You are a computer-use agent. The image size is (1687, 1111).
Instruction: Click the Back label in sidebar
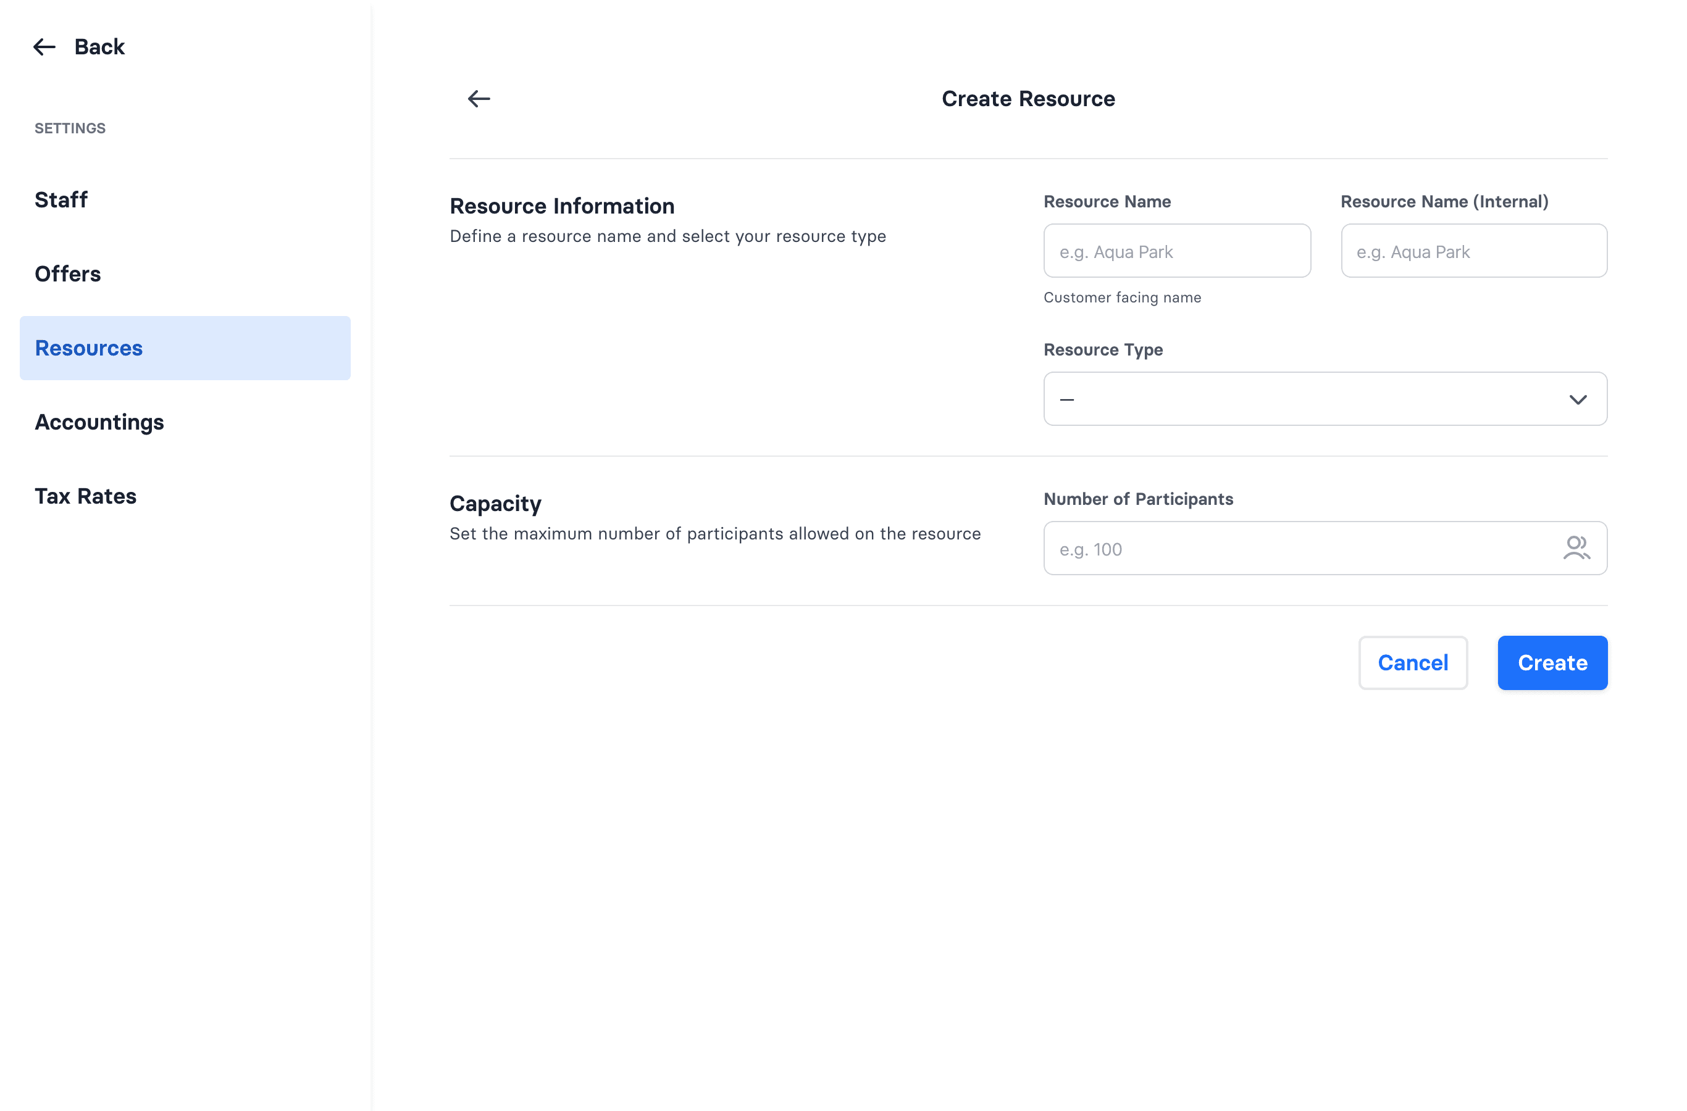point(99,47)
